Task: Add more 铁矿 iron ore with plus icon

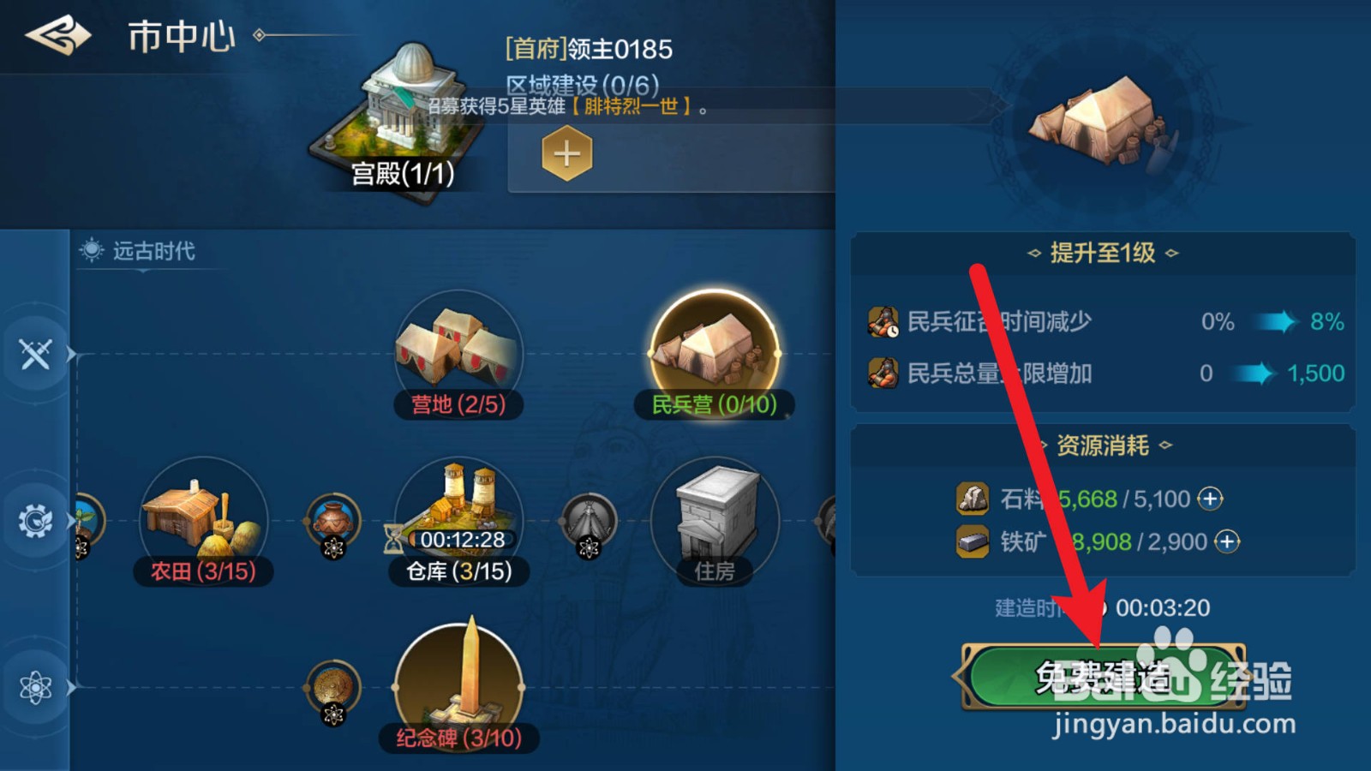Action: point(1227,541)
